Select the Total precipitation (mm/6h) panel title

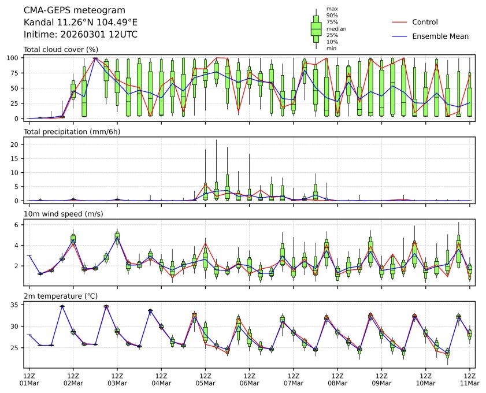pos(72,132)
